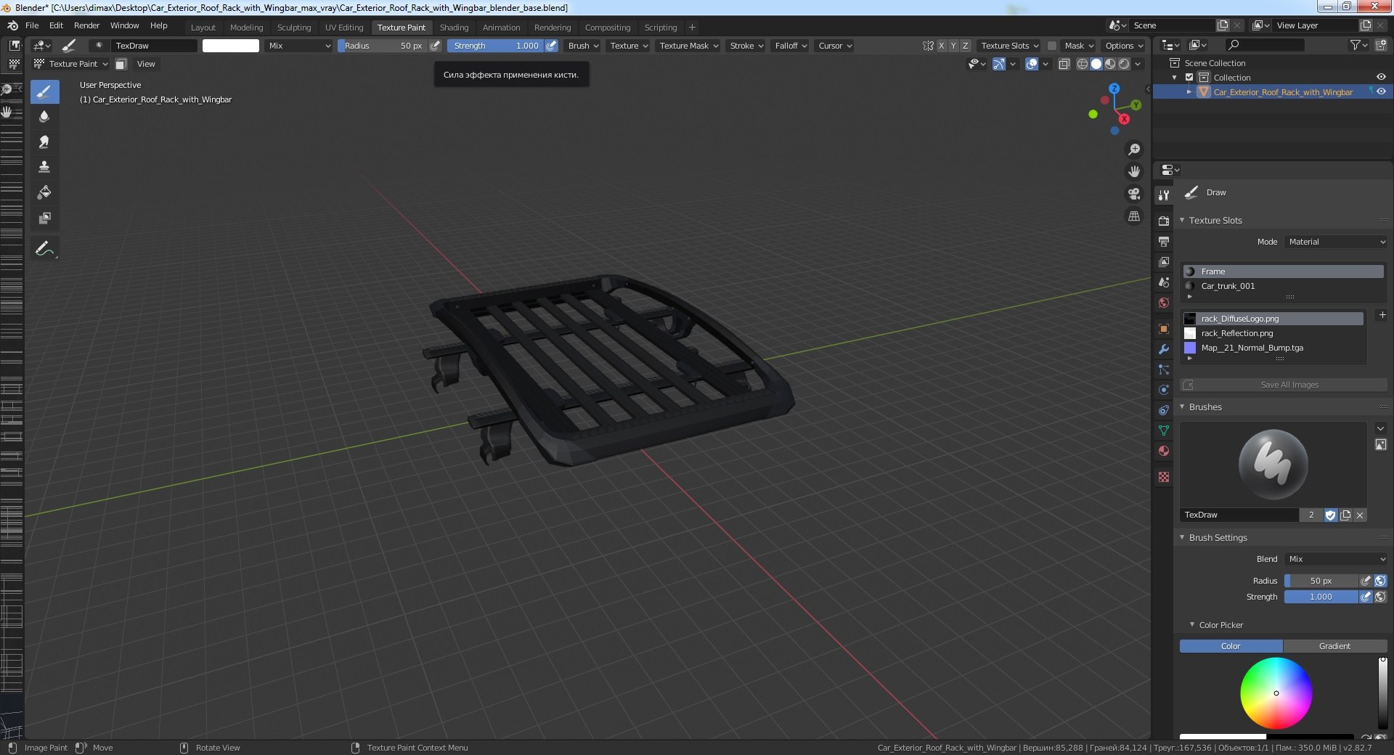Select the Clone stamp tool
The height and width of the screenshot is (755, 1394).
(44, 167)
